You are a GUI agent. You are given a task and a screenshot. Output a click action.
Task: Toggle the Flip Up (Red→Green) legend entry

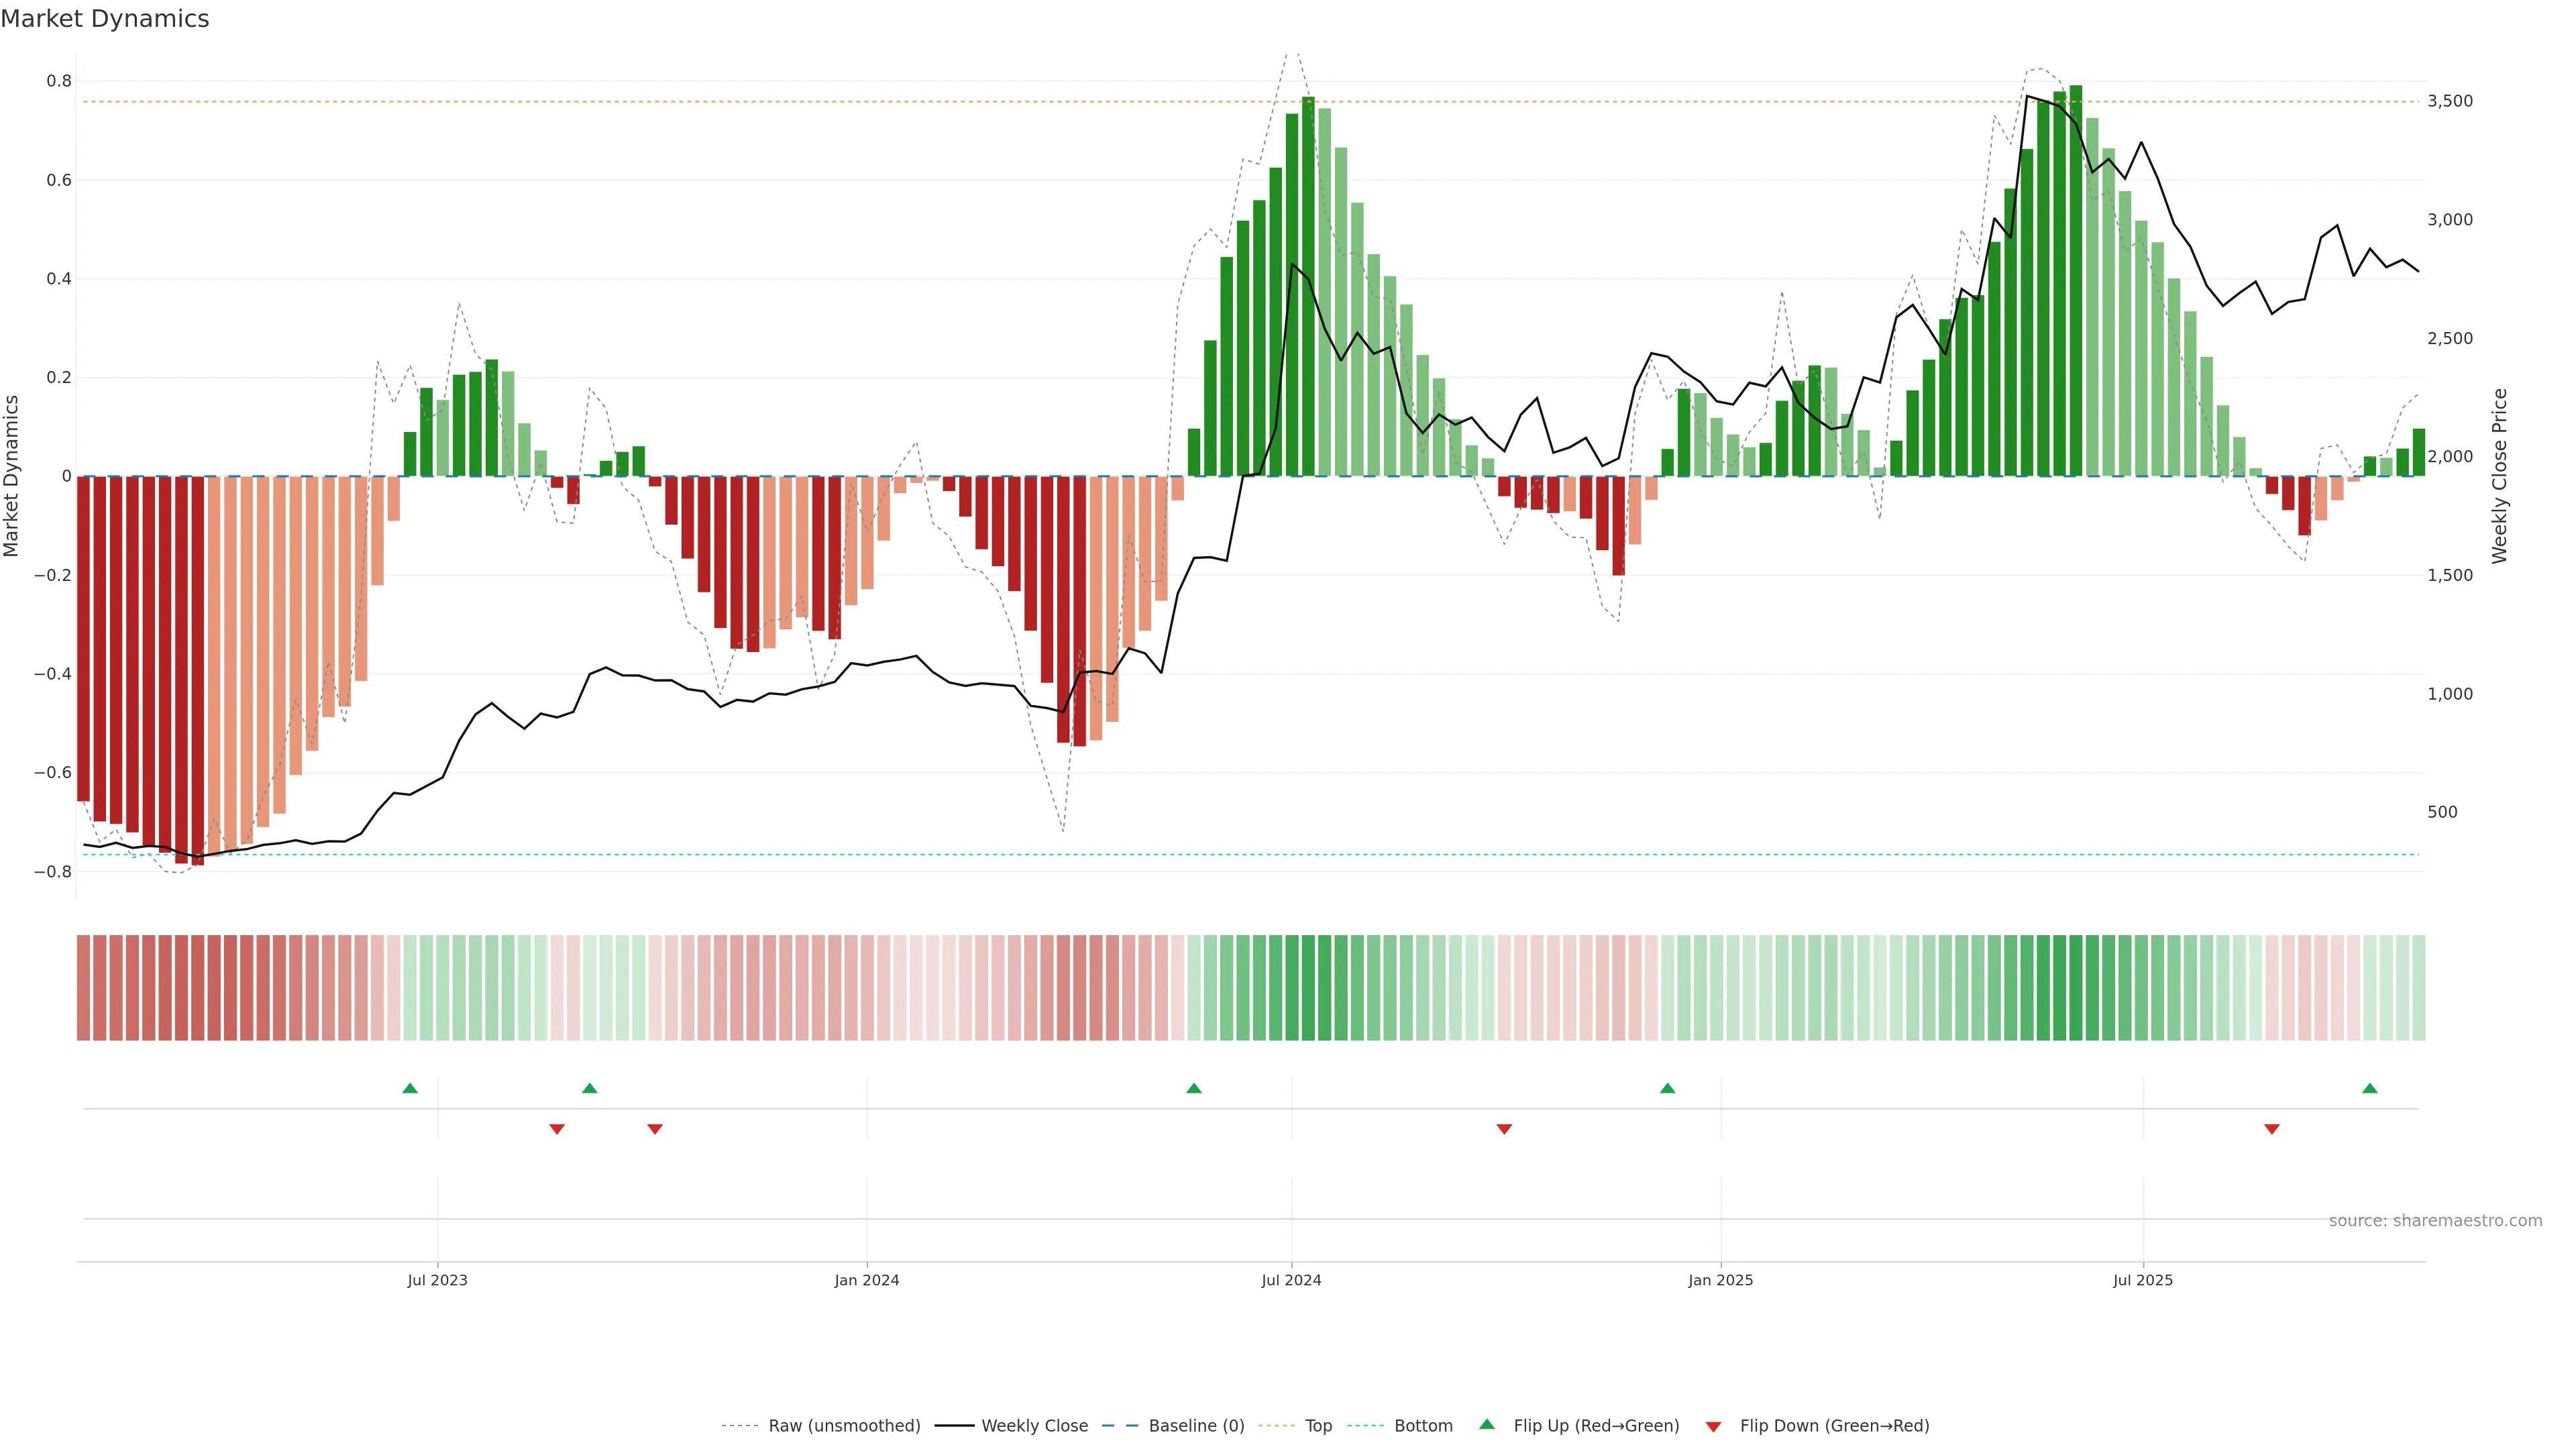click(x=1596, y=1426)
